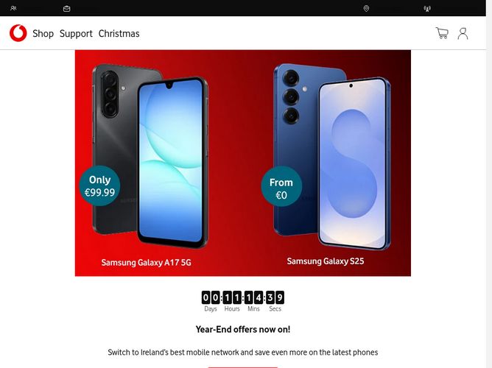Screen dimensions: 492x368
Task: Click the vertical page scrollbar
Action: (x=489, y=184)
